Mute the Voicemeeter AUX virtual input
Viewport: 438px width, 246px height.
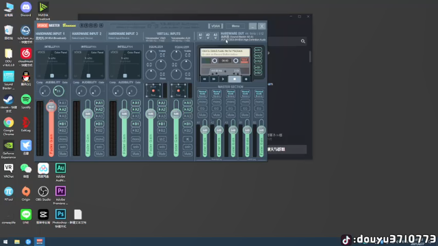[188, 153]
